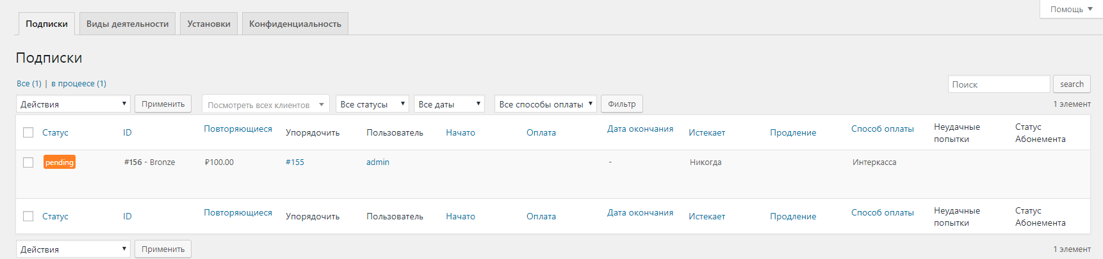Sort the table by the Способ оплаты column
Viewport: 1103px width, 259px height.
point(882,129)
